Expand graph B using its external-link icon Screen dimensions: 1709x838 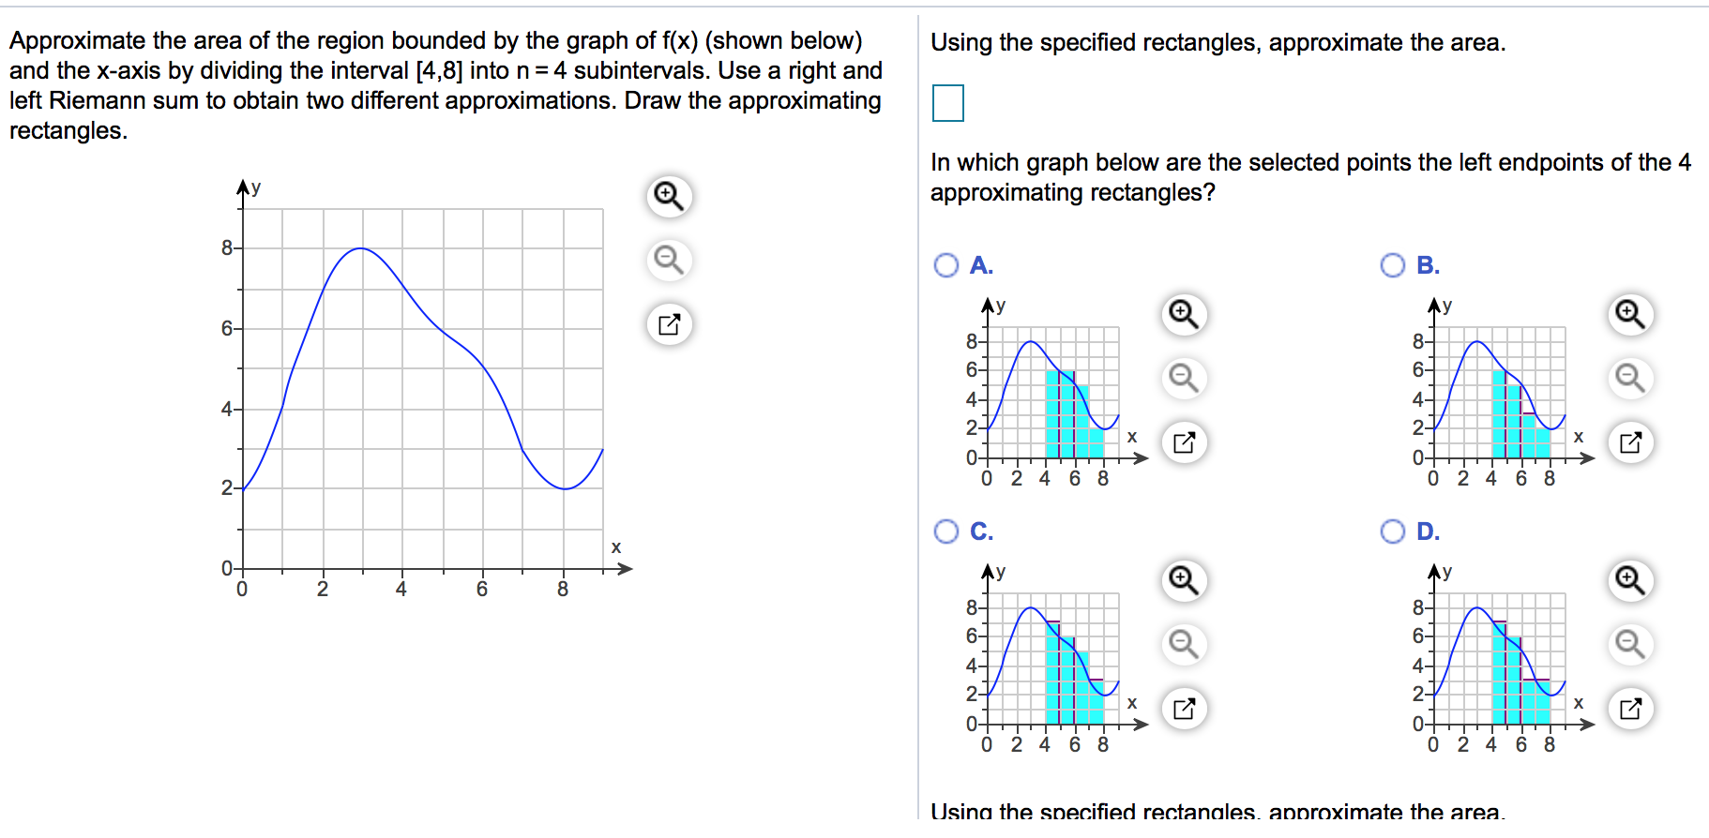tap(1630, 441)
